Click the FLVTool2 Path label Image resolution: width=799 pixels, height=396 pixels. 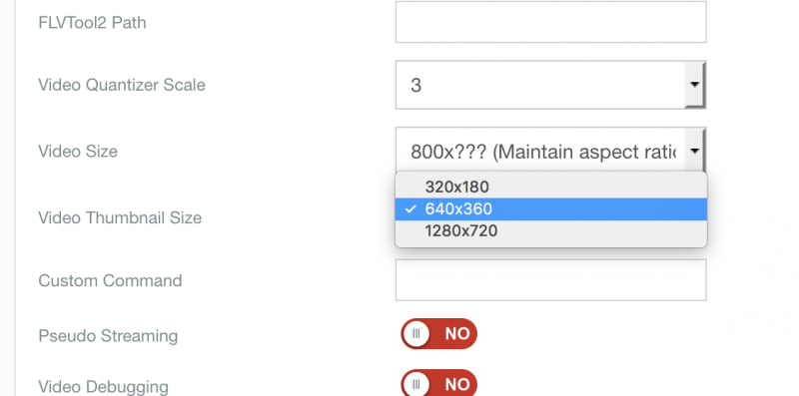pyautogui.click(x=92, y=22)
